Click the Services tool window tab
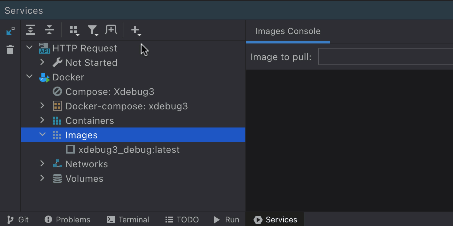This screenshot has height=226, width=453. click(276, 219)
